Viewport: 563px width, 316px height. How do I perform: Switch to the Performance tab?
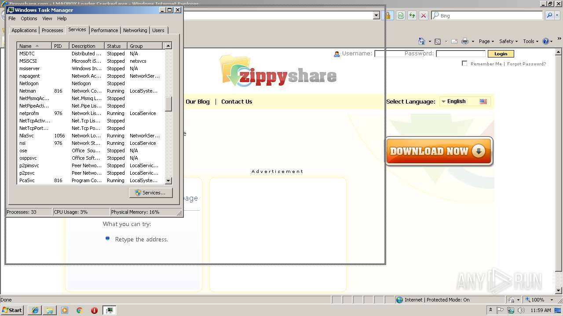(x=105, y=30)
